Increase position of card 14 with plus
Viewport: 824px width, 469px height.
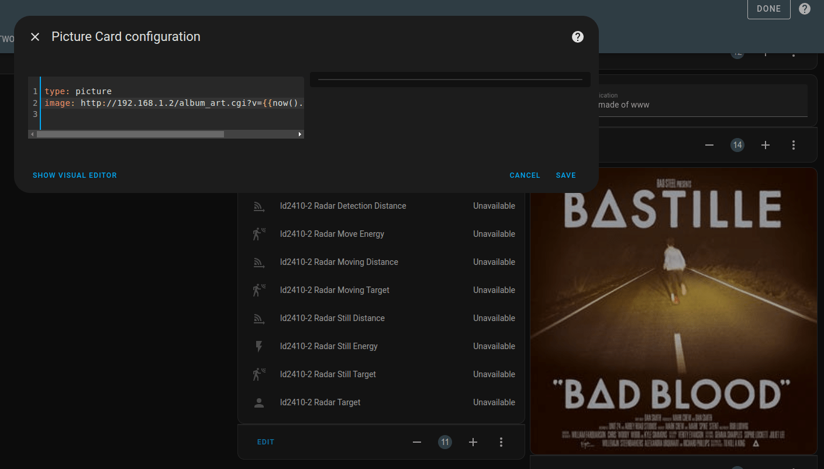tap(766, 145)
